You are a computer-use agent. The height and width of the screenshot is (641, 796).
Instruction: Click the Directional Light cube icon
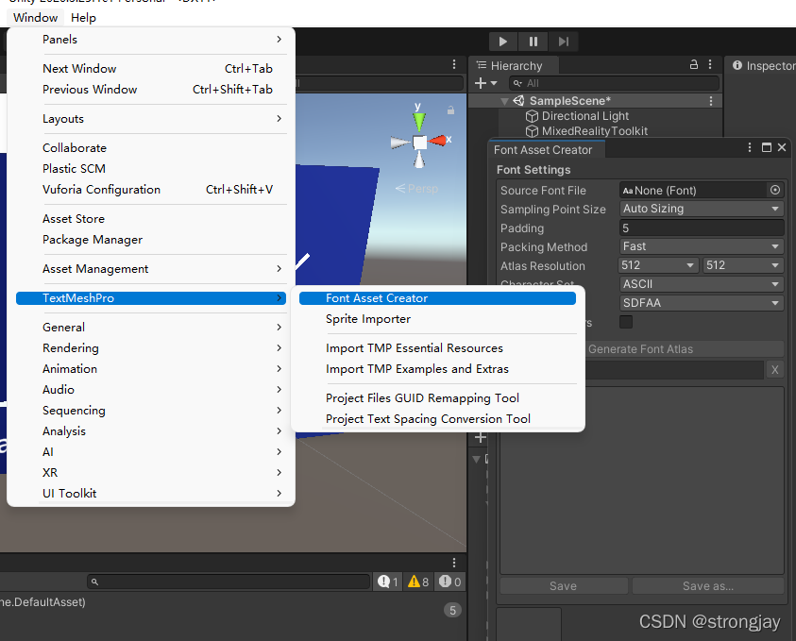[532, 116]
